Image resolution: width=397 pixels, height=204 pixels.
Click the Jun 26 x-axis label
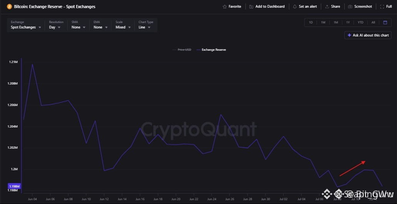(229, 199)
